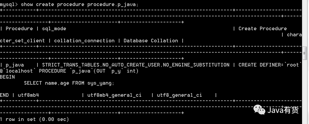Click 'procedure.p_java;' in the command line

113,5
